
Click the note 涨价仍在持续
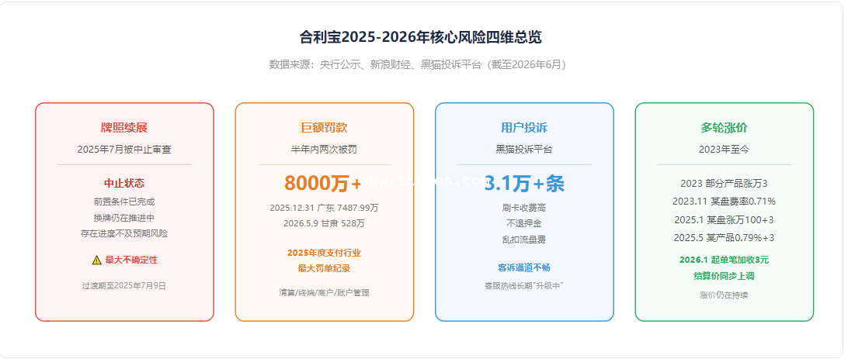725,295
